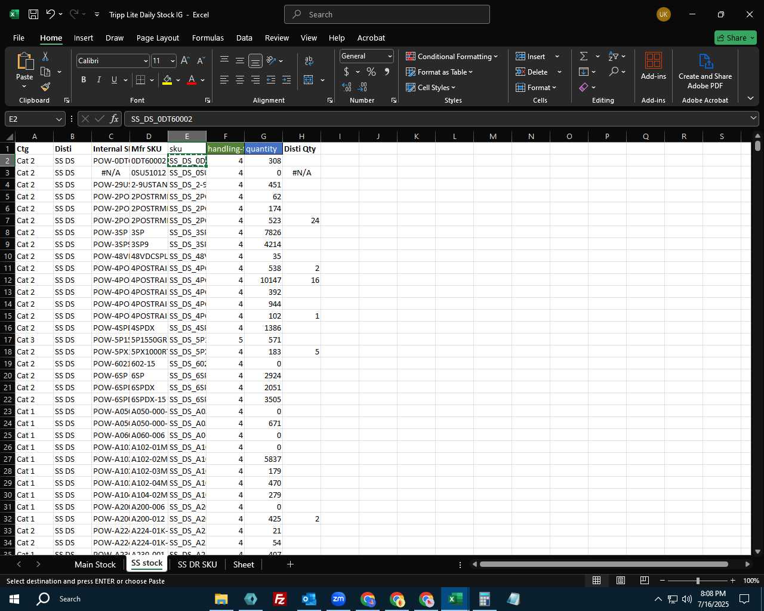Click the Clear eraser icon

tap(584, 87)
